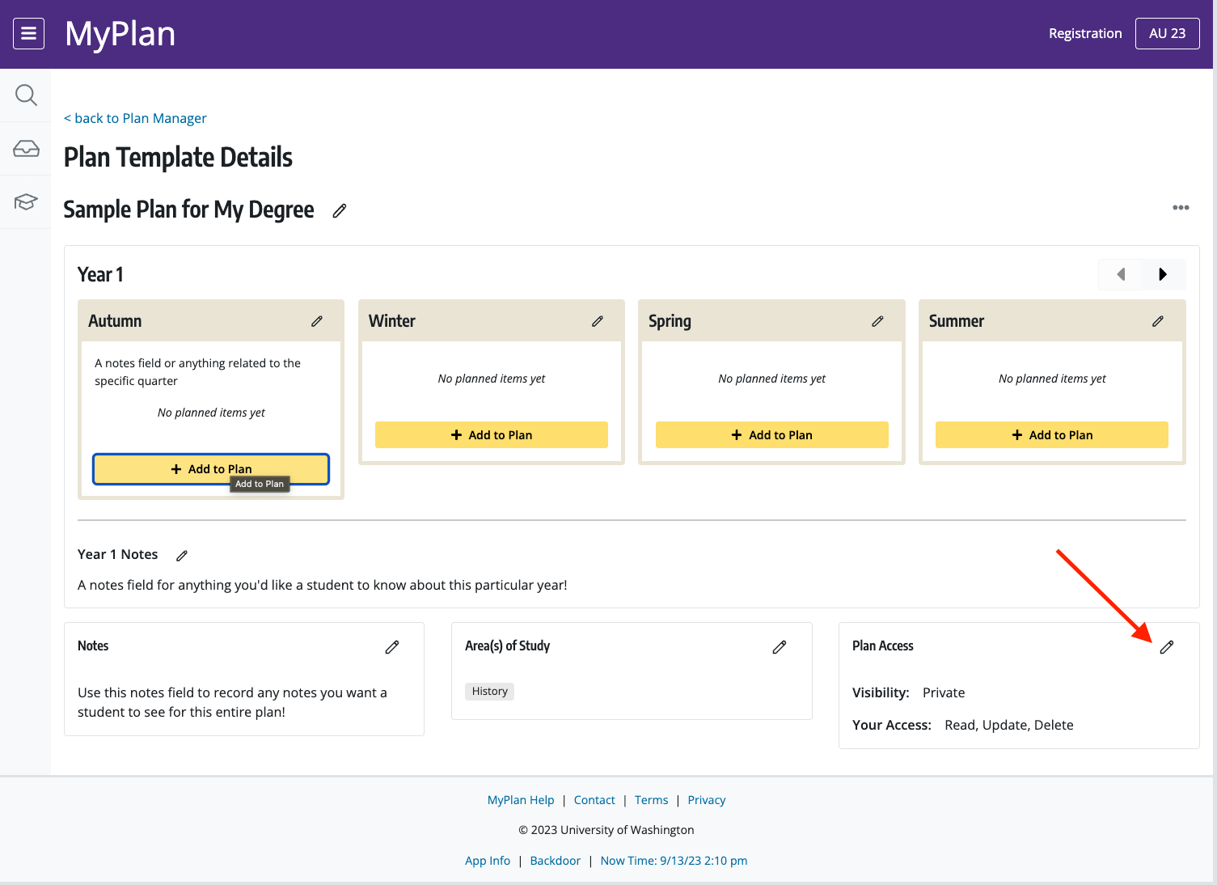Open the three-dot more options menu
Screen dimensions: 1217x885
[1181, 208]
